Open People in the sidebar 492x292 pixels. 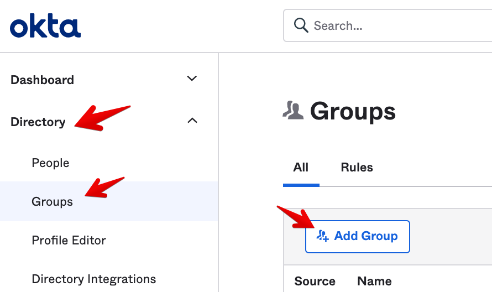[x=50, y=163]
